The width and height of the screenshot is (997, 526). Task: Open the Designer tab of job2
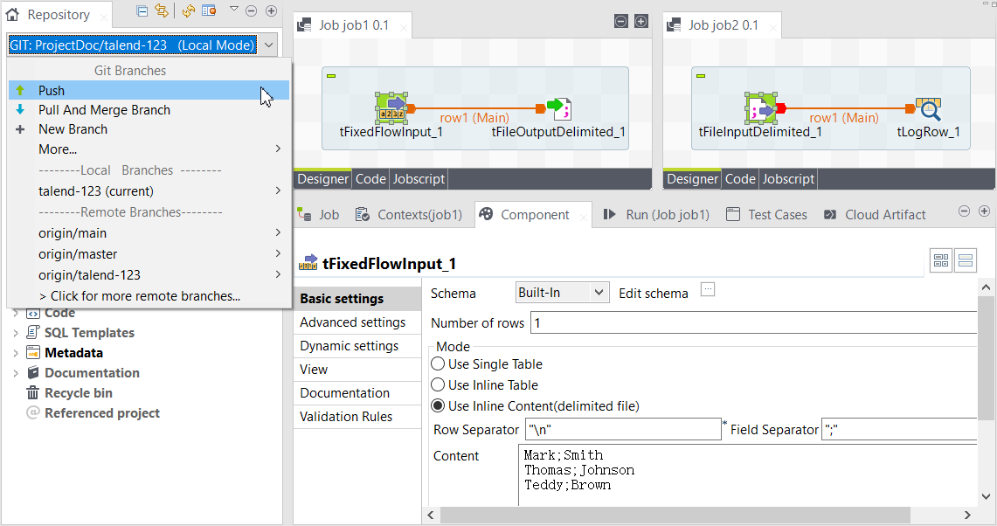click(692, 179)
